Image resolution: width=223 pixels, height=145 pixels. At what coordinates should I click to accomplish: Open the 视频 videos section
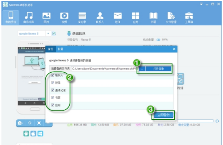click(x=64, y=17)
